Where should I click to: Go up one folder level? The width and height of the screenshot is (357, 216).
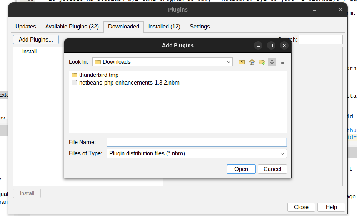[242, 62]
